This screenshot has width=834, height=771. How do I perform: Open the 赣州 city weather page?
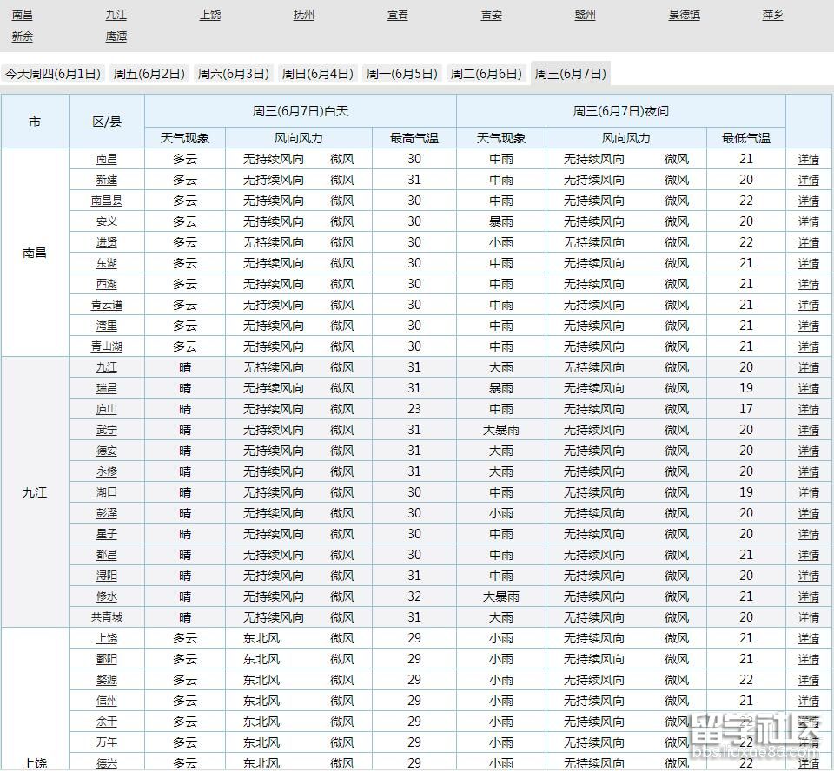pyautogui.click(x=585, y=14)
